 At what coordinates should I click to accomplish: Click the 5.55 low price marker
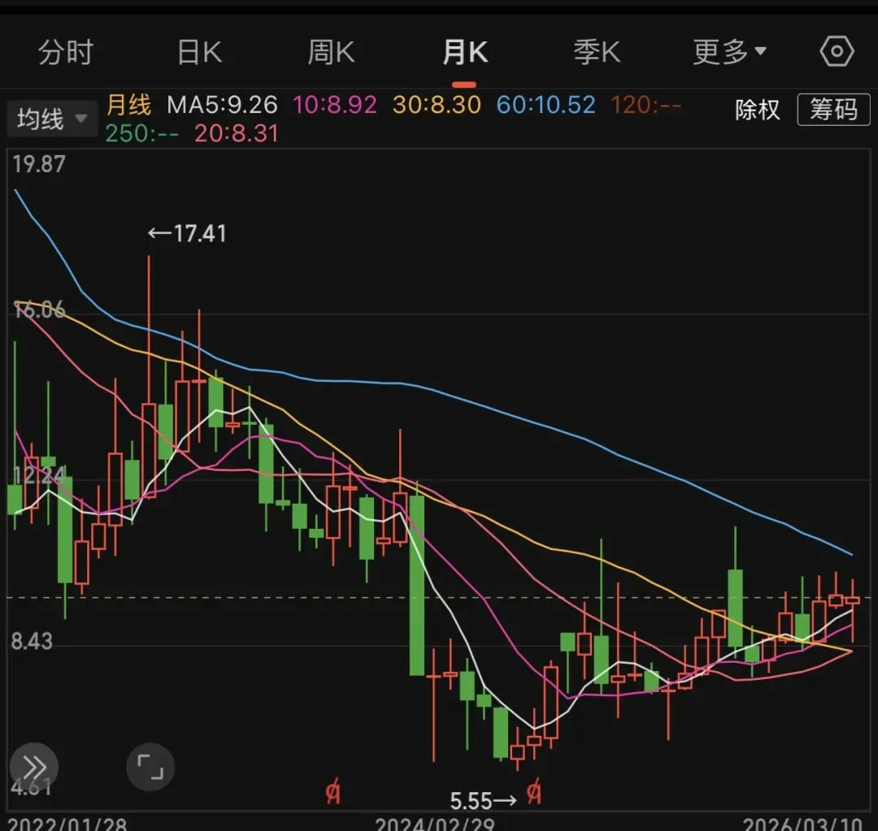click(x=483, y=801)
